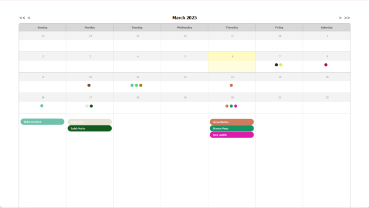Viewport: 369px width, 208px height.
Task: Click the Wednesday column header
Action: tap(184, 27)
